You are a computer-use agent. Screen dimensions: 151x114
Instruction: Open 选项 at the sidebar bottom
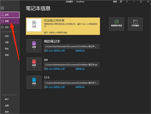[7, 112]
